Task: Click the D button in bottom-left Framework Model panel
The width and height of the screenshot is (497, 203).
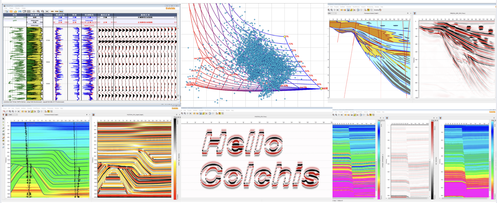Action: pyautogui.click(x=6, y=115)
